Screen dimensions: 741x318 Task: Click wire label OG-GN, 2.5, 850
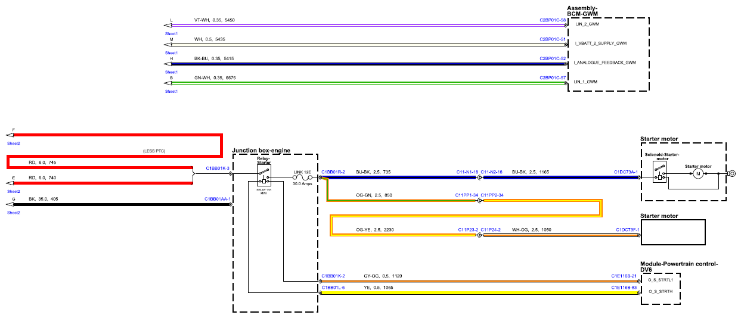(374, 195)
